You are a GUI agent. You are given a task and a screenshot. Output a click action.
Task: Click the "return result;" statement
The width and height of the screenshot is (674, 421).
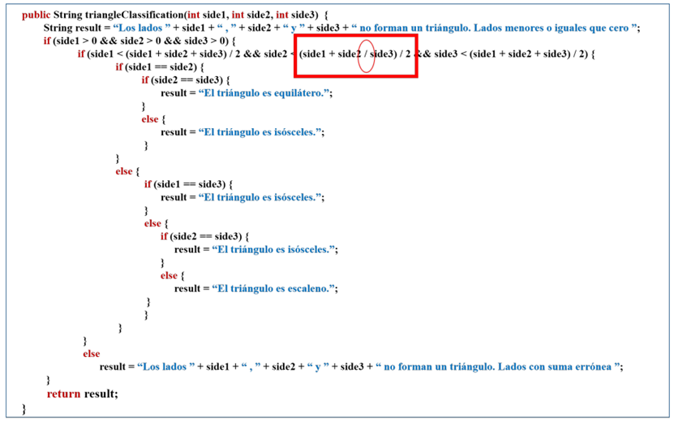pos(82,393)
